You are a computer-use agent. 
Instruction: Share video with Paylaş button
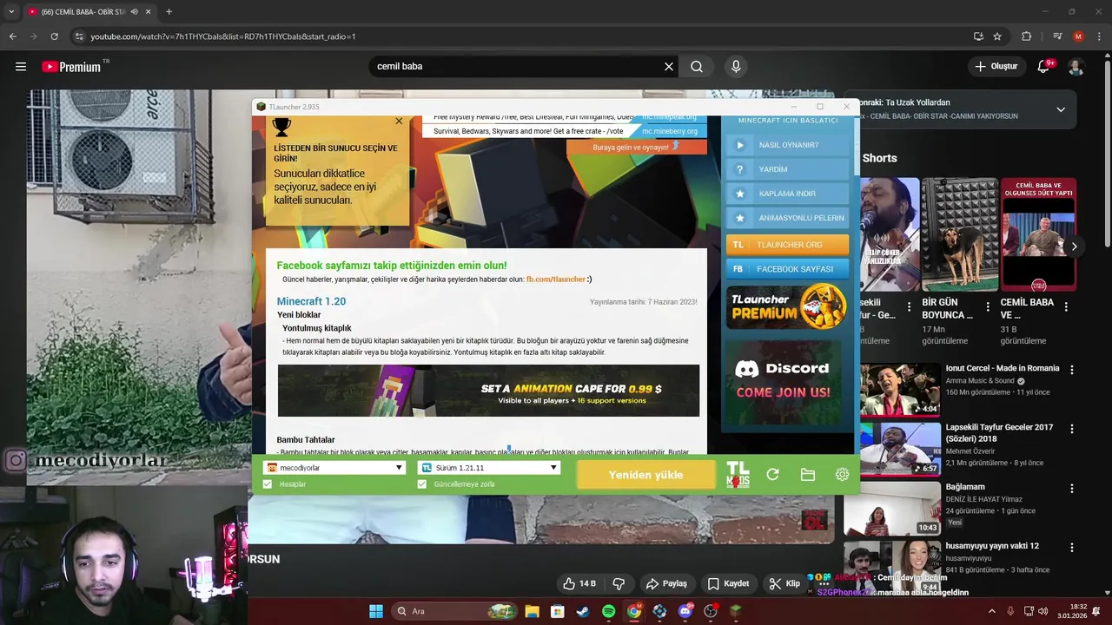pos(666,583)
